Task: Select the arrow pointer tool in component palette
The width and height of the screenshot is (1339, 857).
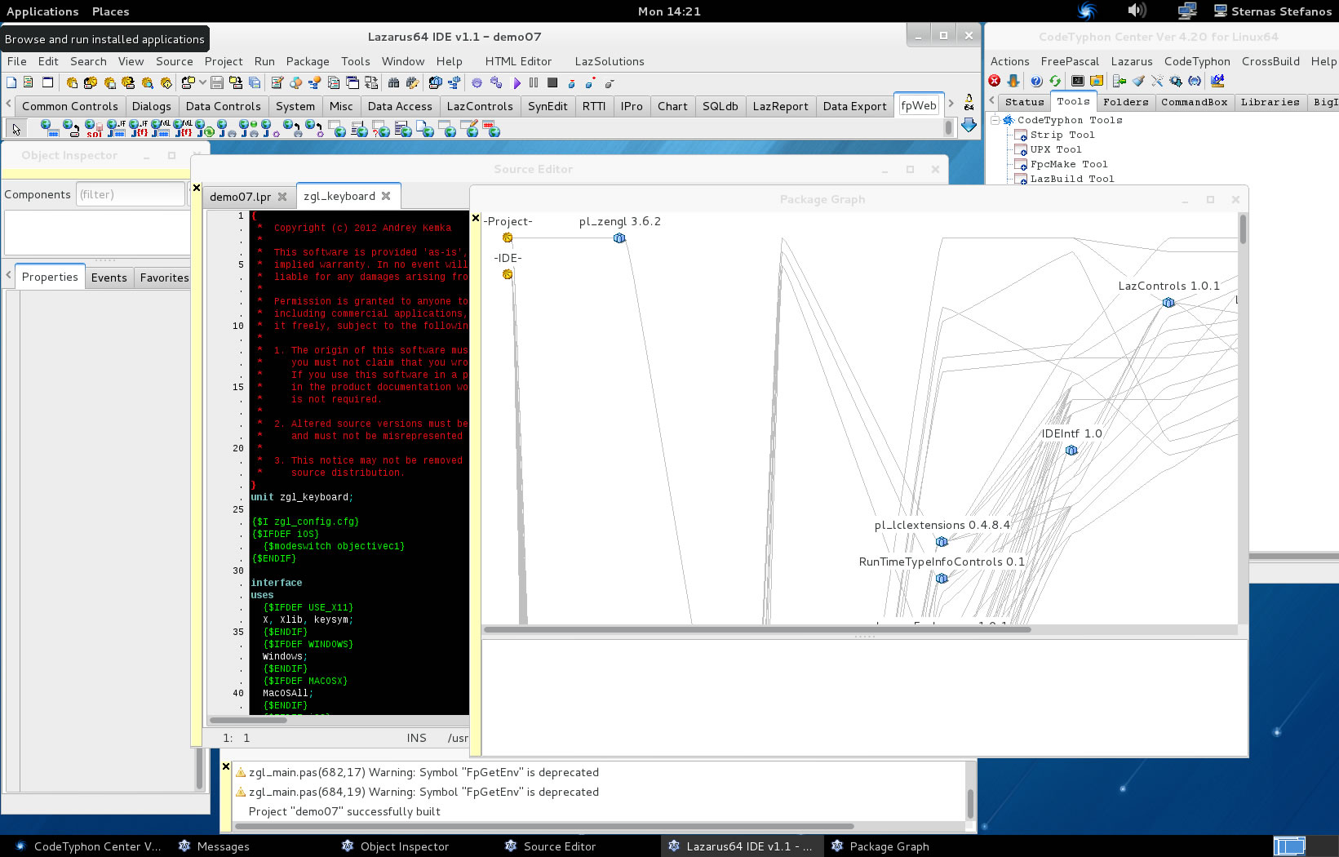Action: pos(16,129)
